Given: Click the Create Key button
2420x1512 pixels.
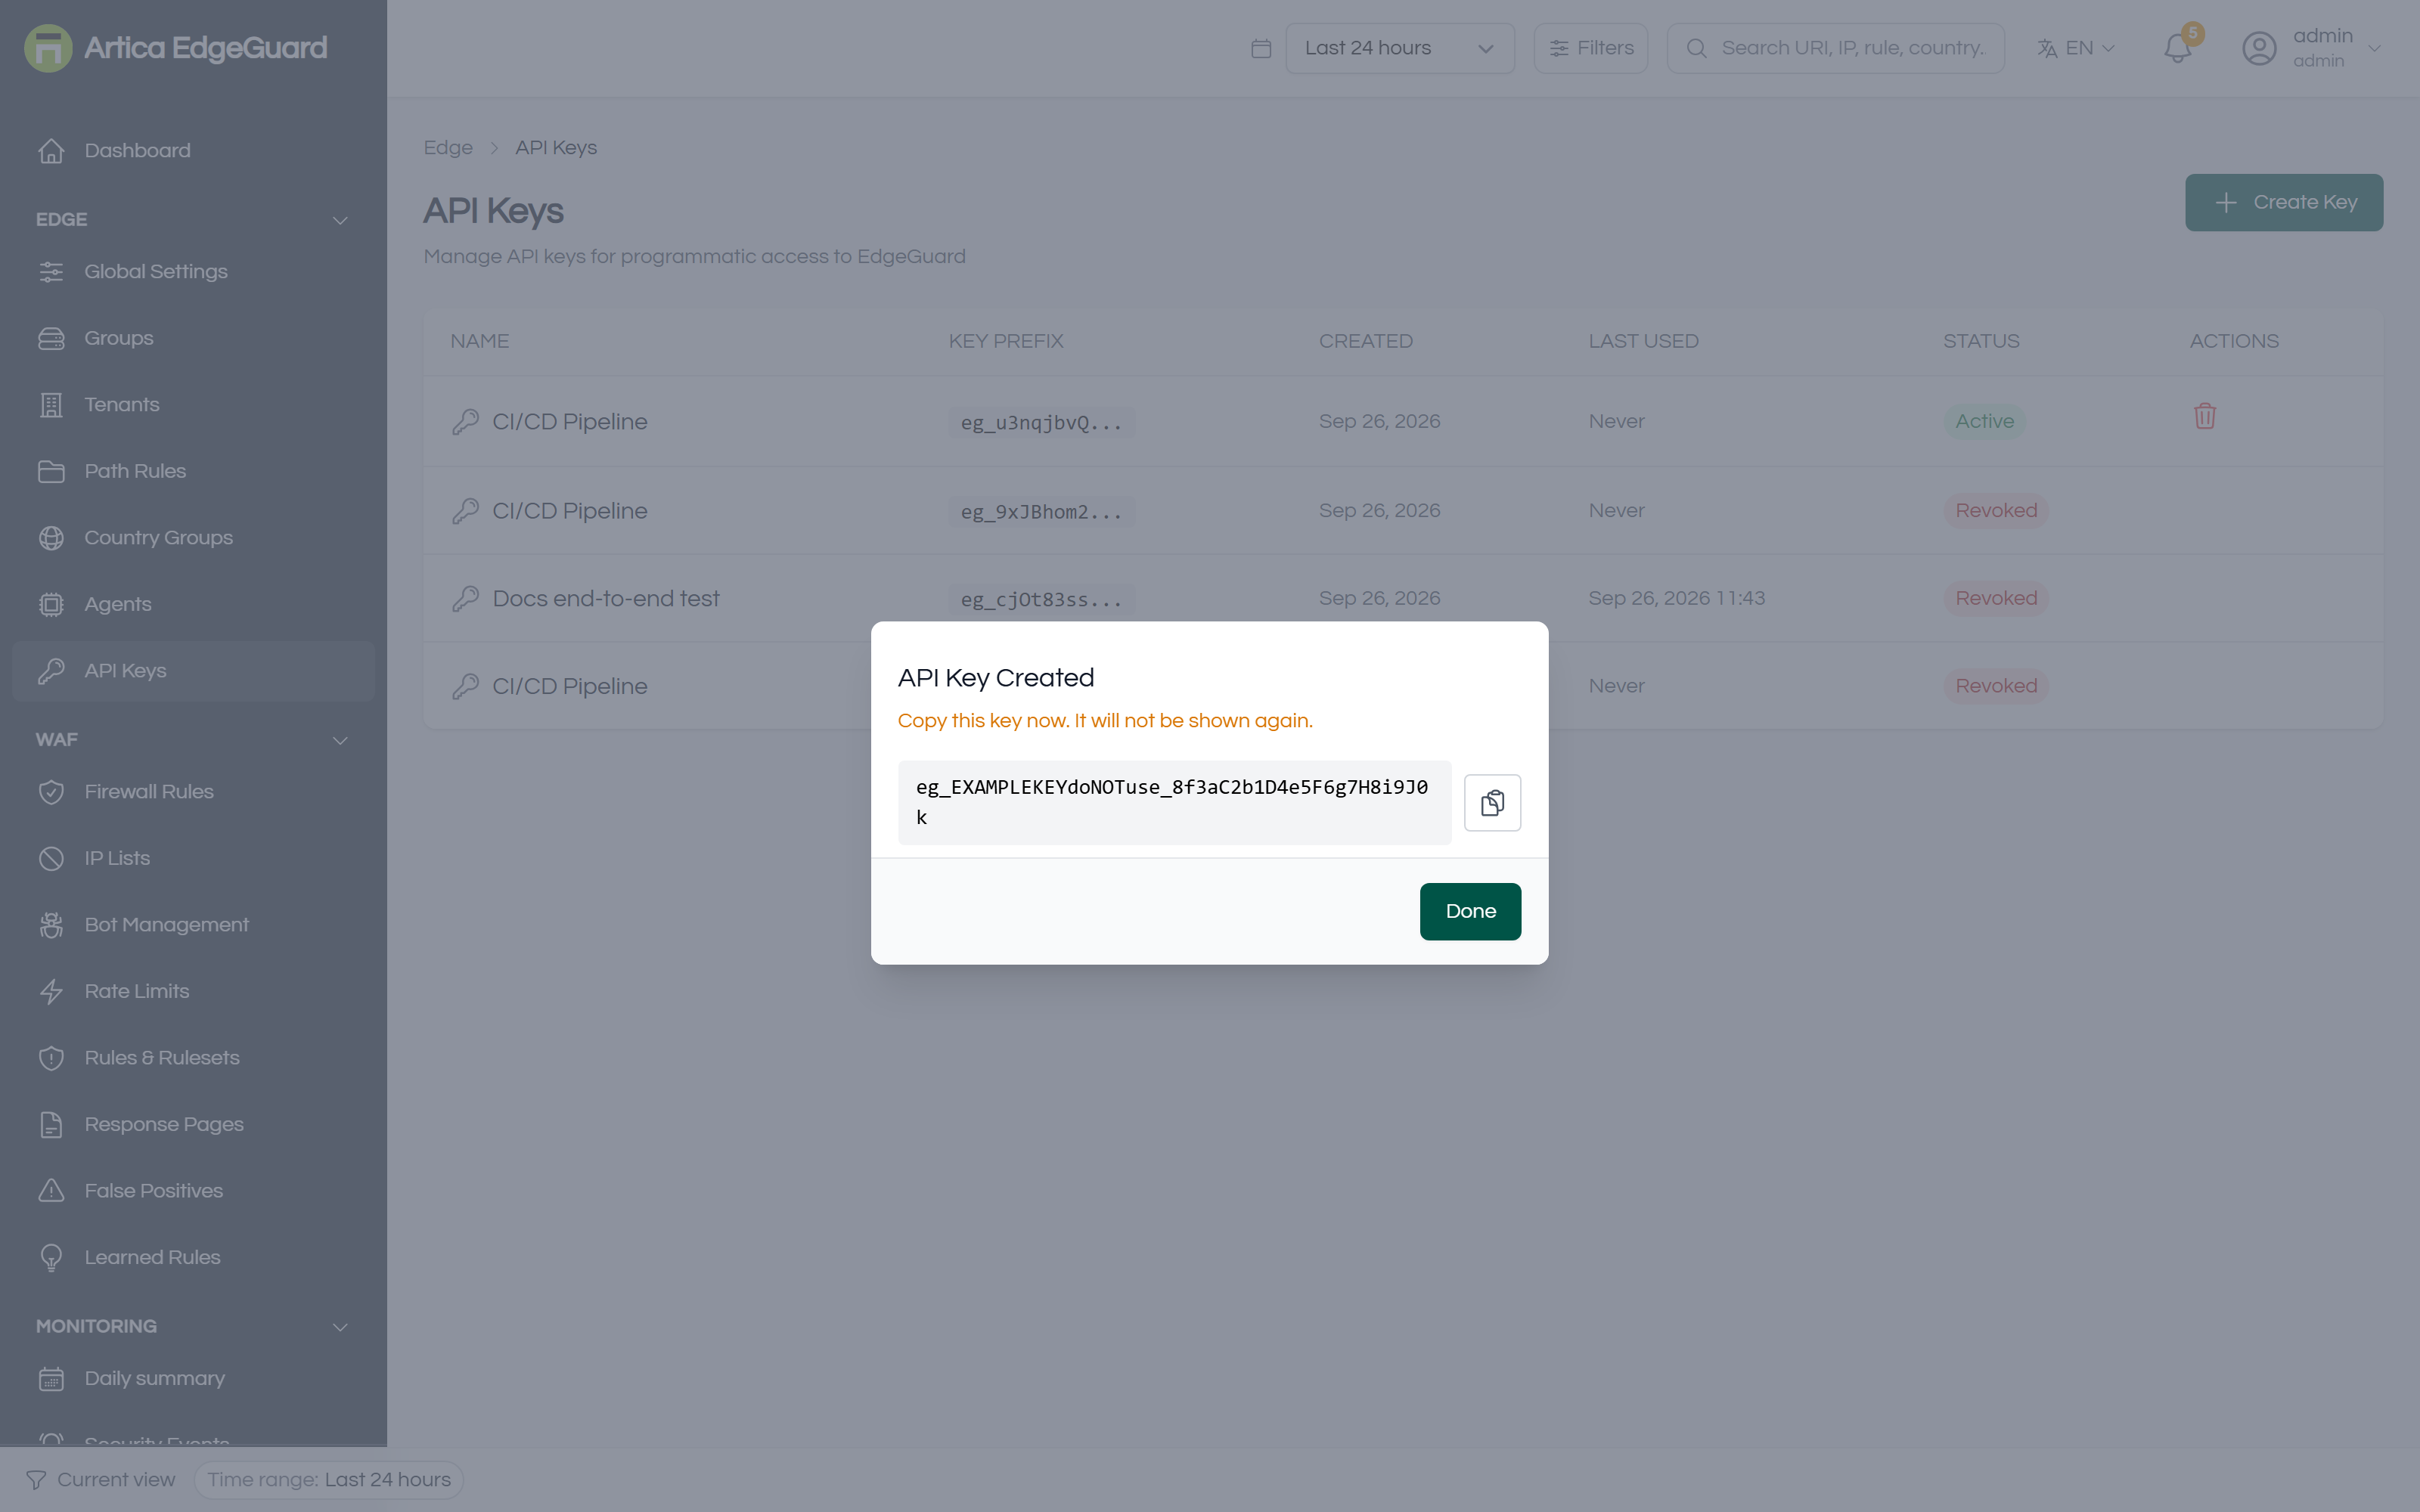Looking at the screenshot, I should pos(2284,202).
